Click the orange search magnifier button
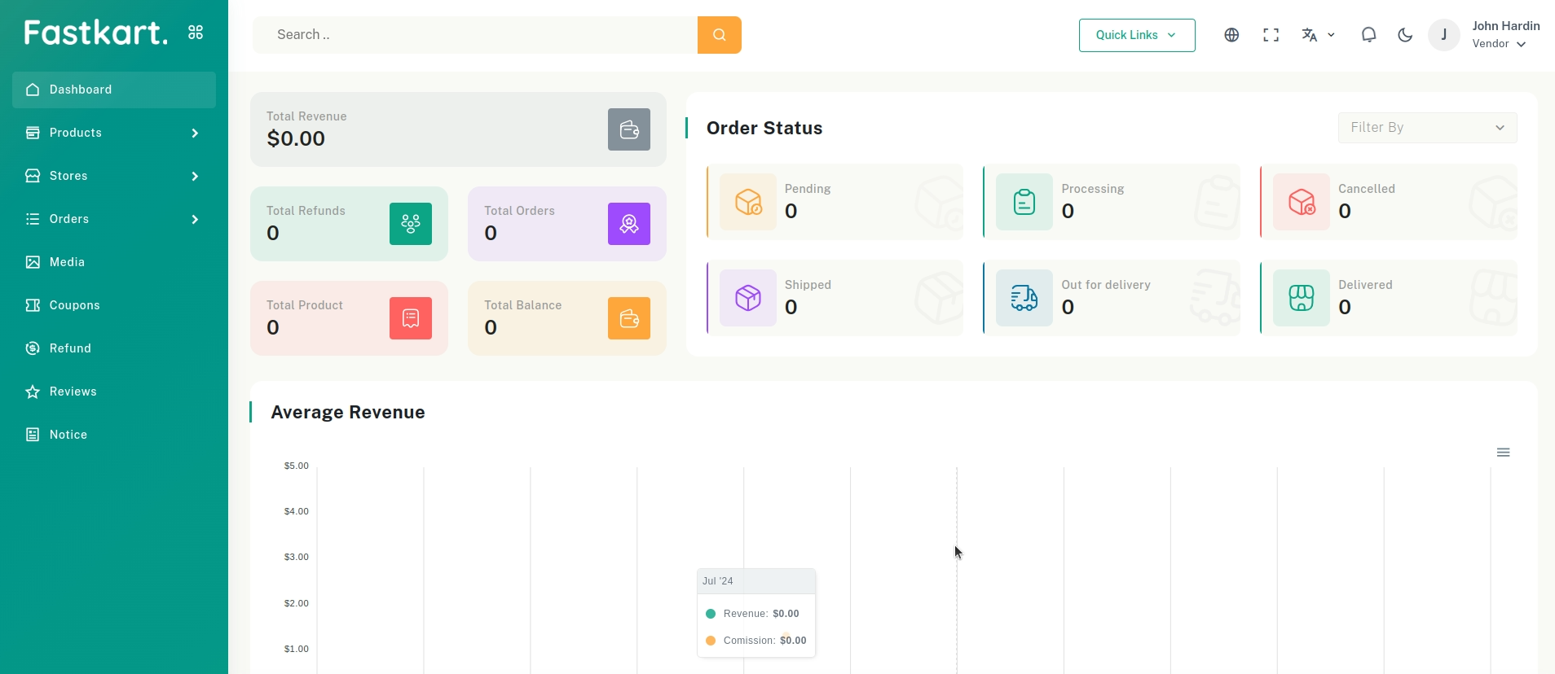Viewport: 1555px width, 674px height. click(719, 35)
